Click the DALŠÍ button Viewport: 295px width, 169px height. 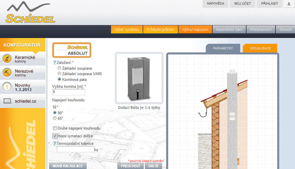pyautogui.click(x=153, y=166)
